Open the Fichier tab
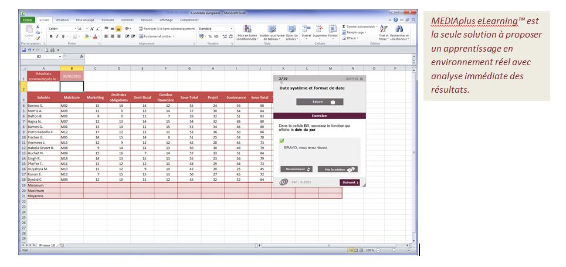The image size is (566, 267). tap(28, 20)
